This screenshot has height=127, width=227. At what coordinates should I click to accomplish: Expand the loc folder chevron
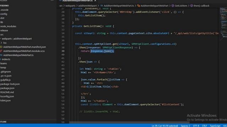click(1, 43)
